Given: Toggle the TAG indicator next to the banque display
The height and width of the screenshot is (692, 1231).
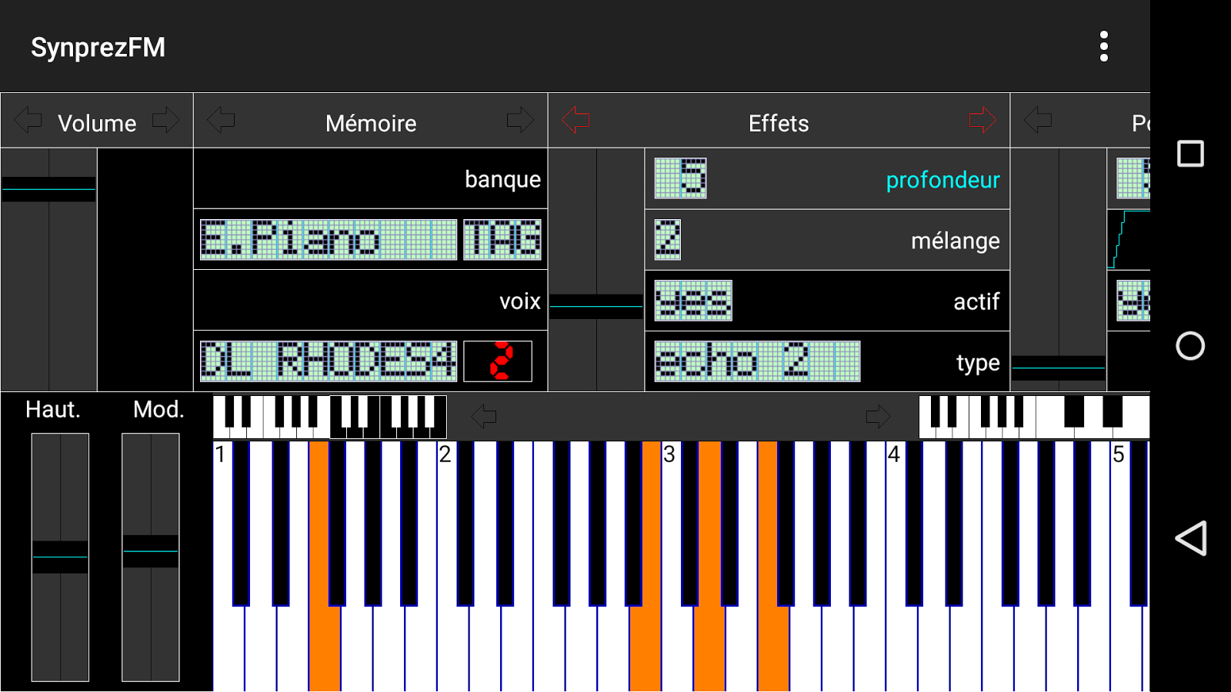Looking at the screenshot, I should point(502,240).
